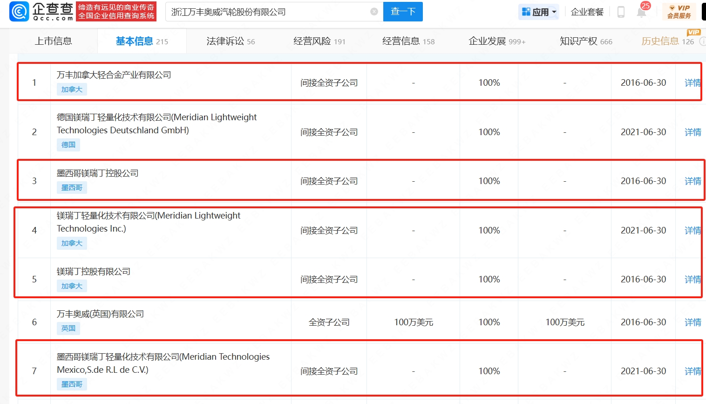The height and width of the screenshot is (404, 706).
Task: Switch to 经营信息 tab
Action: click(408, 41)
